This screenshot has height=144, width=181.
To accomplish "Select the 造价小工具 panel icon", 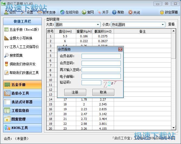I will (7, 93).
